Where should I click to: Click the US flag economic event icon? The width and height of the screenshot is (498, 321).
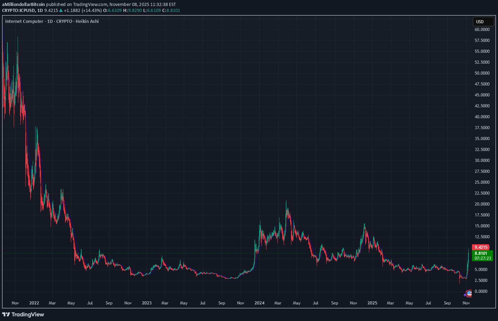point(469,292)
